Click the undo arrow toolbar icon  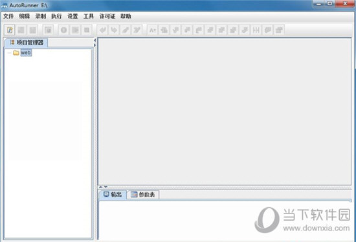pos(103,30)
